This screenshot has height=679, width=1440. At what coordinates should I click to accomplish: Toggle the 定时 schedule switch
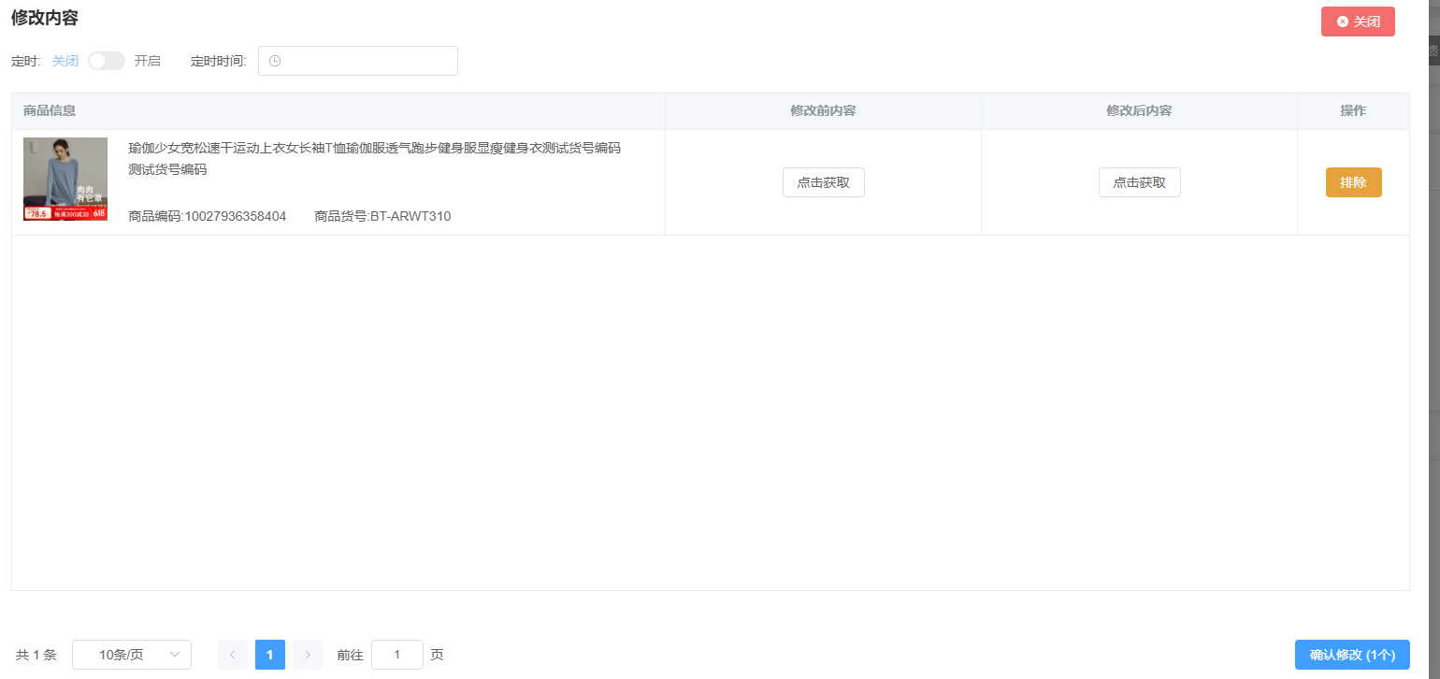coord(107,61)
